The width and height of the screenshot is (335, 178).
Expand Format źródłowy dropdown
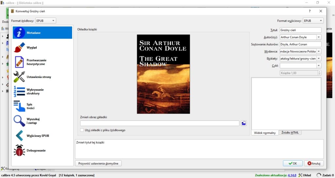(x=46, y=21)
